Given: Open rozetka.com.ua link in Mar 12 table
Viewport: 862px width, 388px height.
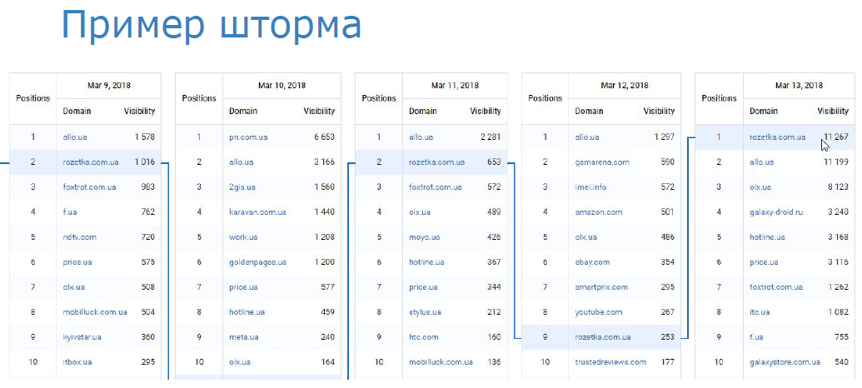Looking at the screenshot, I should pyautogui.click(x=603, y=337).
